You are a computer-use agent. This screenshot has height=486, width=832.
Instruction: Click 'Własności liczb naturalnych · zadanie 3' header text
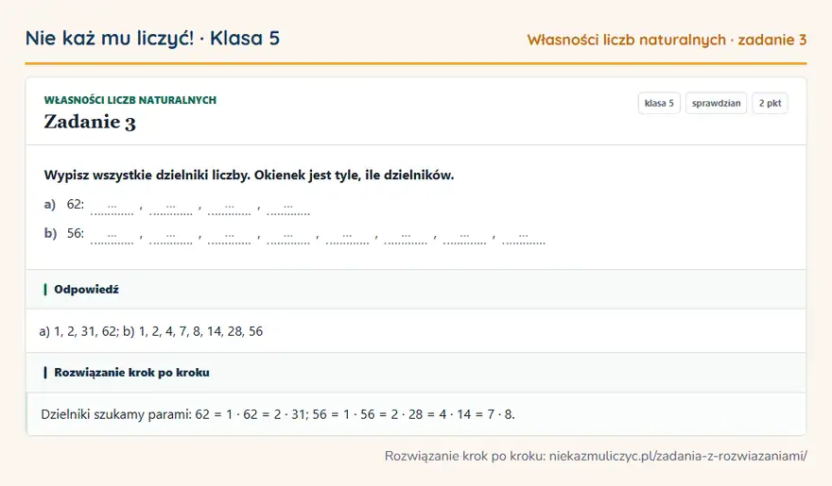(x=667, y=40)
